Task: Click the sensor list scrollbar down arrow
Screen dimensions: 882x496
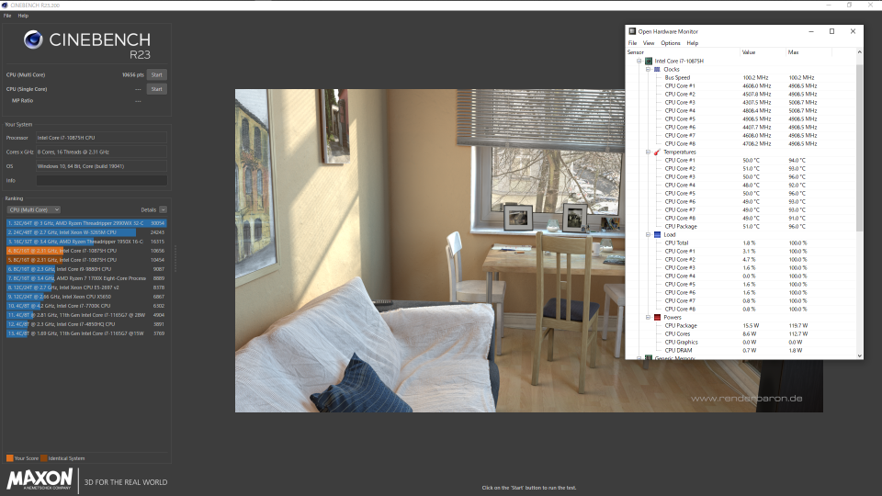Action: click(860, 355)
